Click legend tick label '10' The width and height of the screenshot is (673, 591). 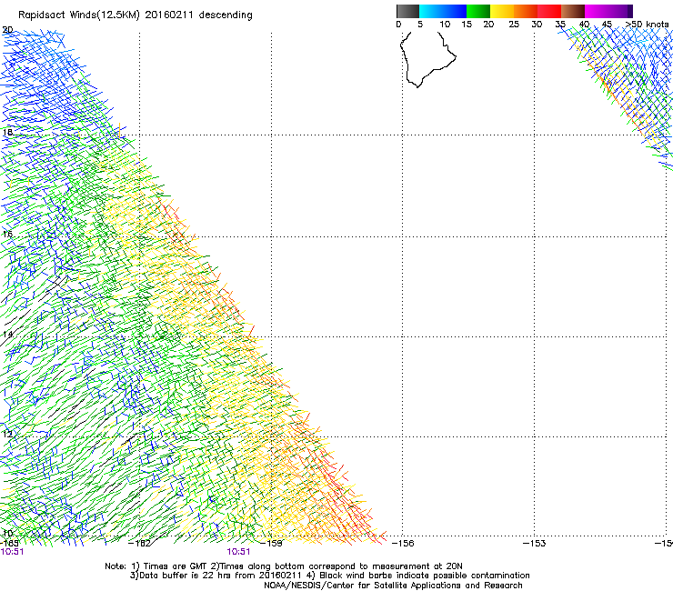point(445,25)
